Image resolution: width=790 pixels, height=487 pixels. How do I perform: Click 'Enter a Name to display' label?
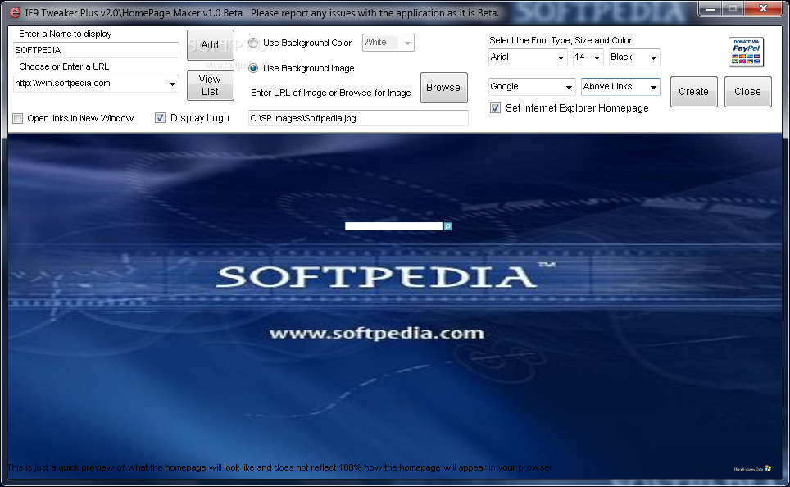point(66,34)
